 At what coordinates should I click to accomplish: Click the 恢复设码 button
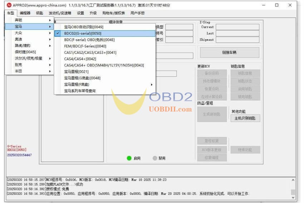pos(212,89)
